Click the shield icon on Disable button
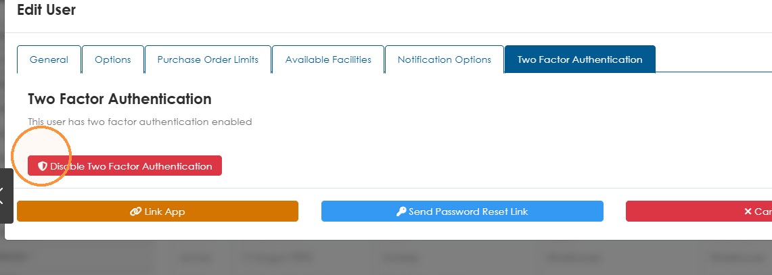 click(43, 166)
